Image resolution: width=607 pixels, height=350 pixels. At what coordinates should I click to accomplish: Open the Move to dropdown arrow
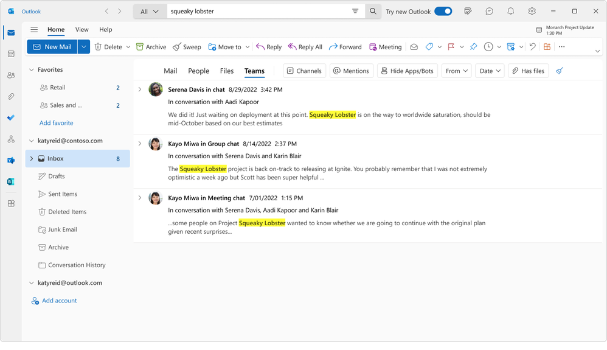point(248,47)
